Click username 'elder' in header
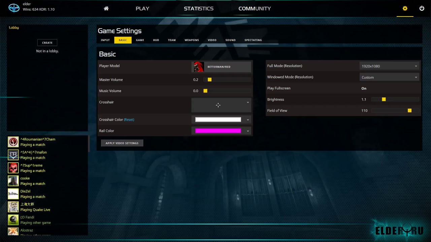Image resolution: width=431 pixels, height=242 pixels. (x=27, y=4)
